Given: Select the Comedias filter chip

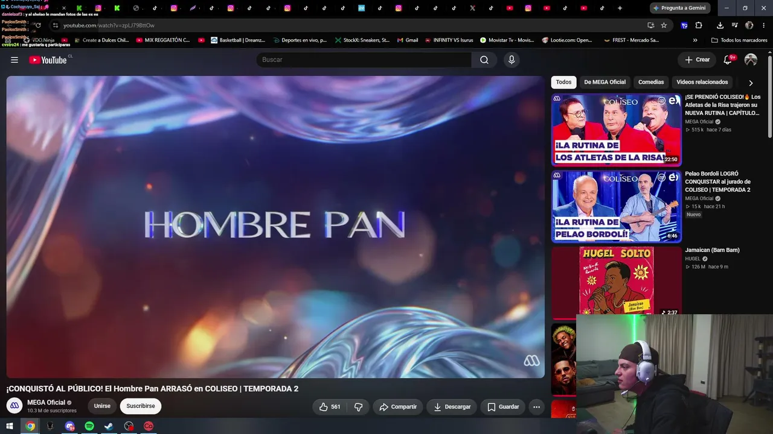Looking at the screenshot, I should pos(651,82).
